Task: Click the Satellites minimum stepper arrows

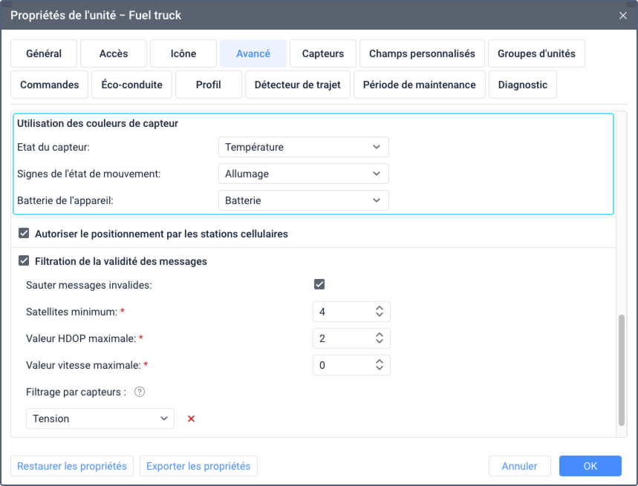Action: click(x=379, y=312)
